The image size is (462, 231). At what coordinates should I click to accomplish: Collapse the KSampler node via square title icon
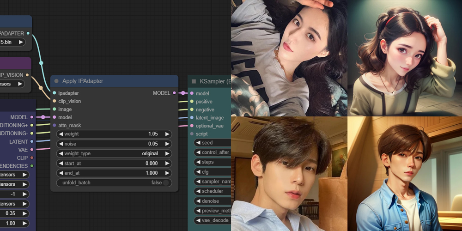(194, 81)
